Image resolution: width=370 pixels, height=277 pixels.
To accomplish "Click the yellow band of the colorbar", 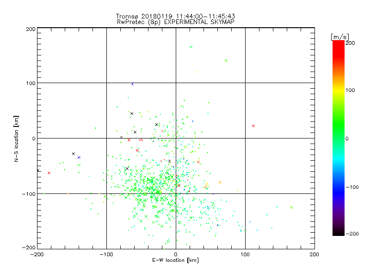I will pyautogui.click(x=339, y=90).
